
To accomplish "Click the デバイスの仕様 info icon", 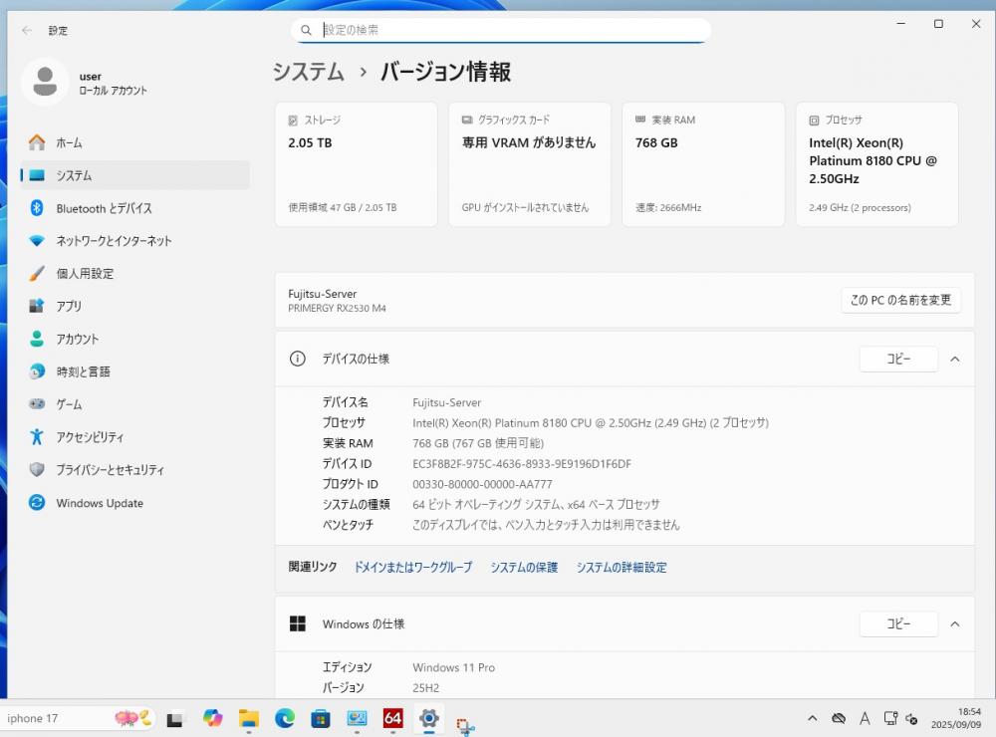I will [297, 359].
